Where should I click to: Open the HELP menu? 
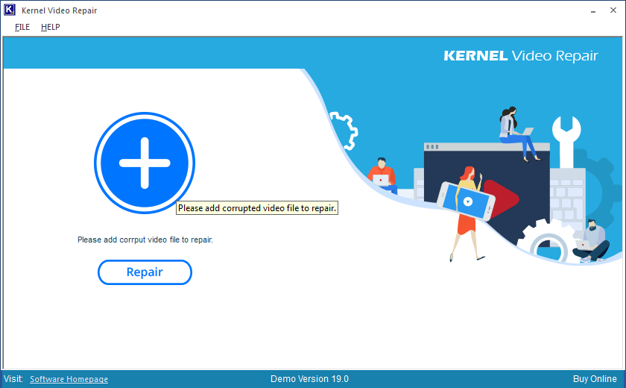(51, 27)
